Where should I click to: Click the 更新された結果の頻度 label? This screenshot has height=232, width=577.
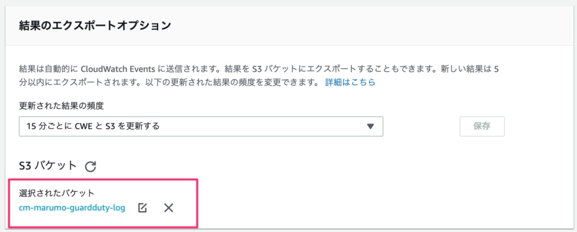pyautogui.click(x=61, y=106)
